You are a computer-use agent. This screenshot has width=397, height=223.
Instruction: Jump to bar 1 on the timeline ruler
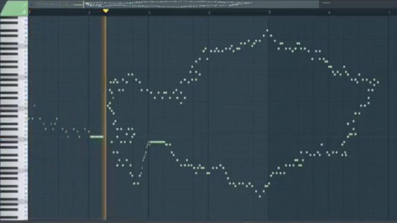[x=30, y=11]
